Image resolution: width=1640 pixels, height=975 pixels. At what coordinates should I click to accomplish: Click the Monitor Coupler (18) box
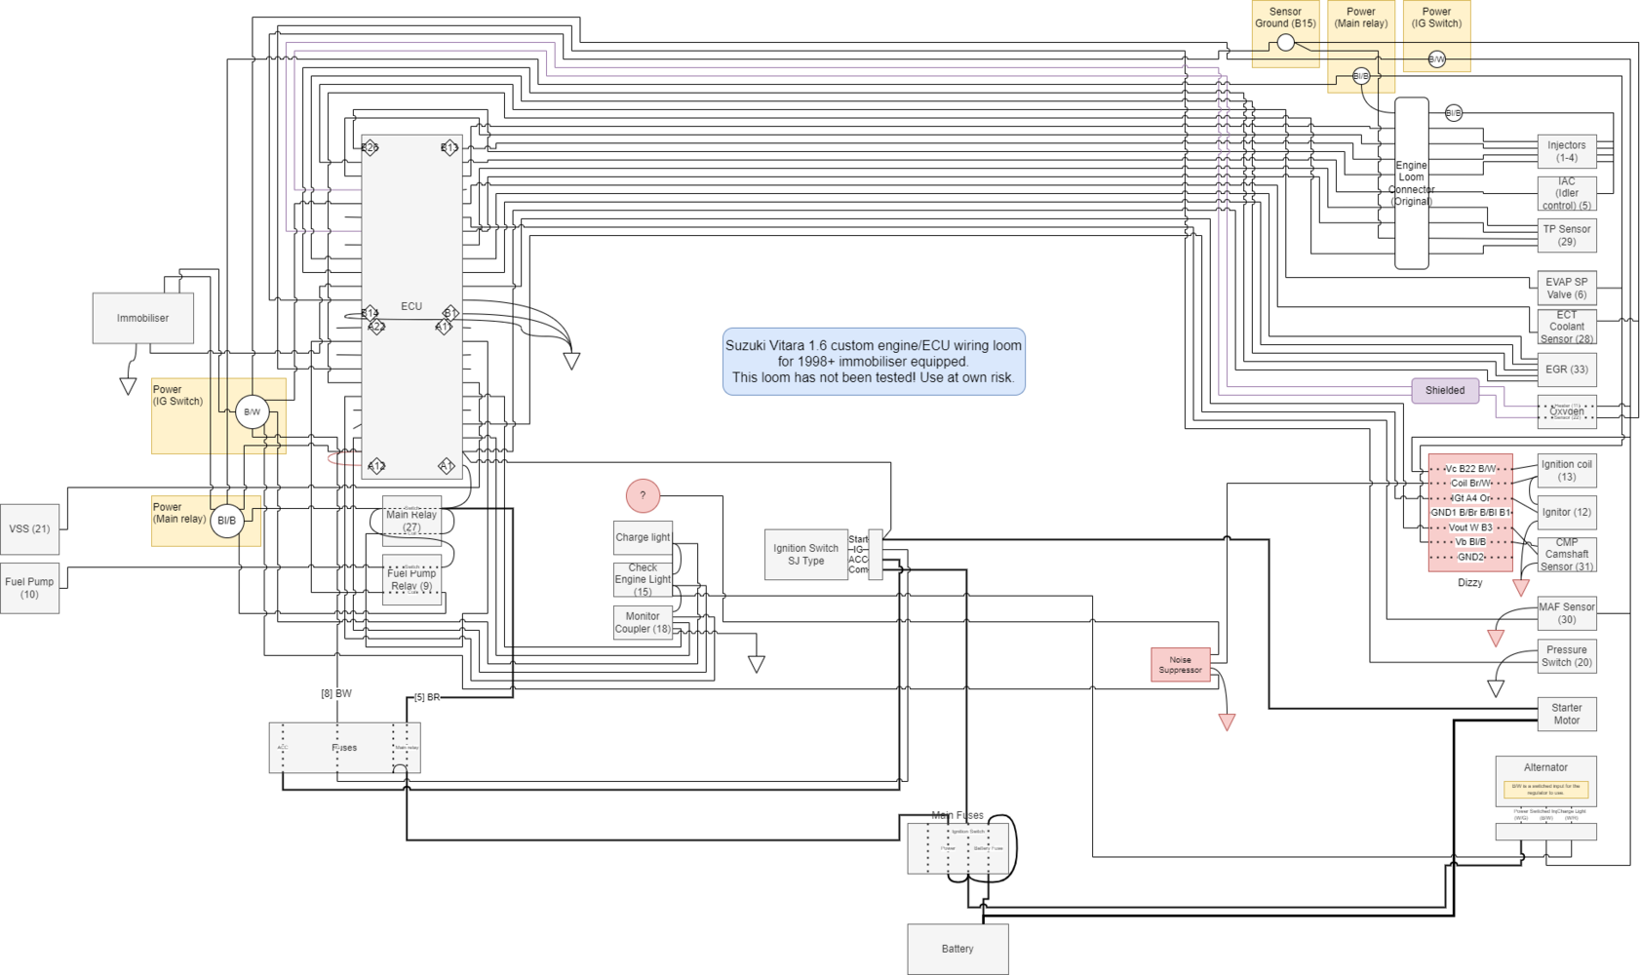643,622
